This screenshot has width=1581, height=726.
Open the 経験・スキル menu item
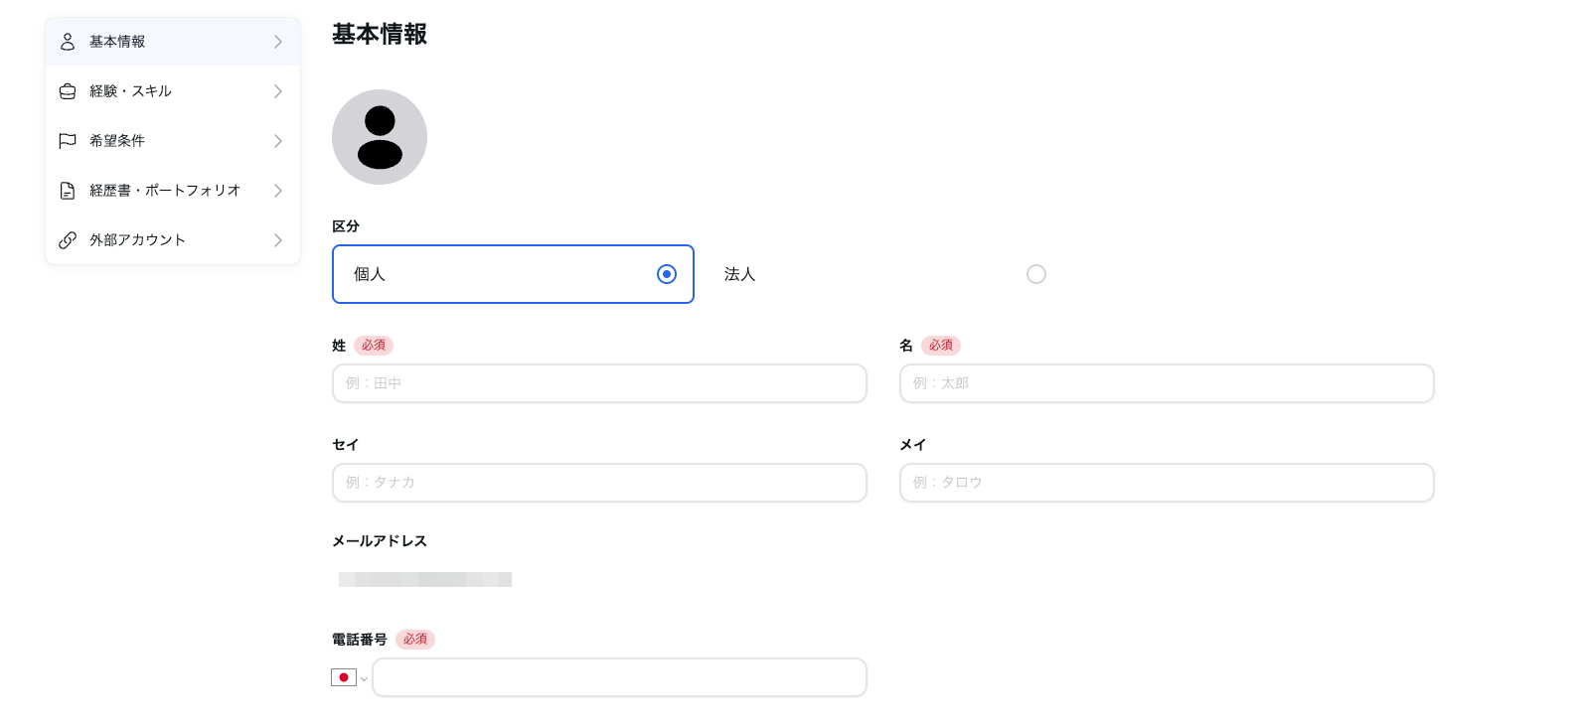click(173, 91)
